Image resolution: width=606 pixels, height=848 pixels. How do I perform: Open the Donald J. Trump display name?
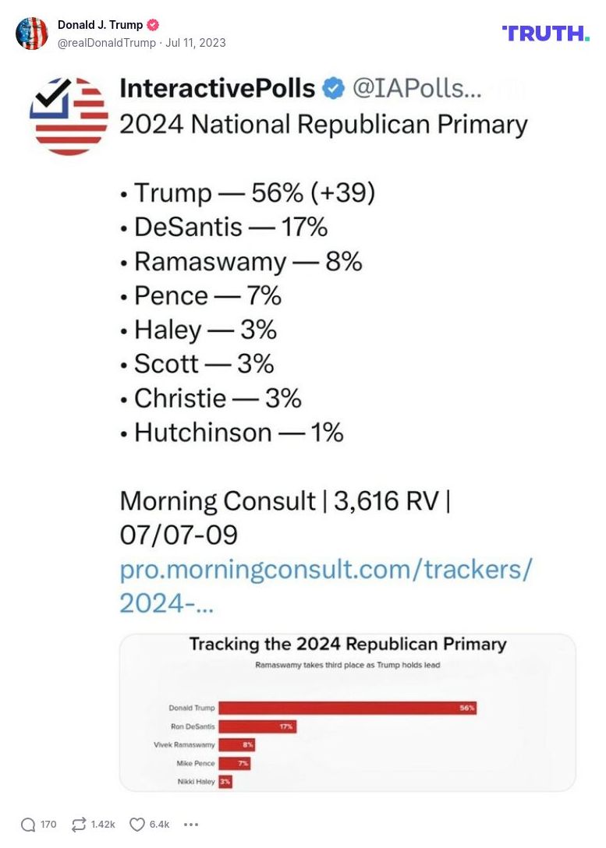point(100,25)
